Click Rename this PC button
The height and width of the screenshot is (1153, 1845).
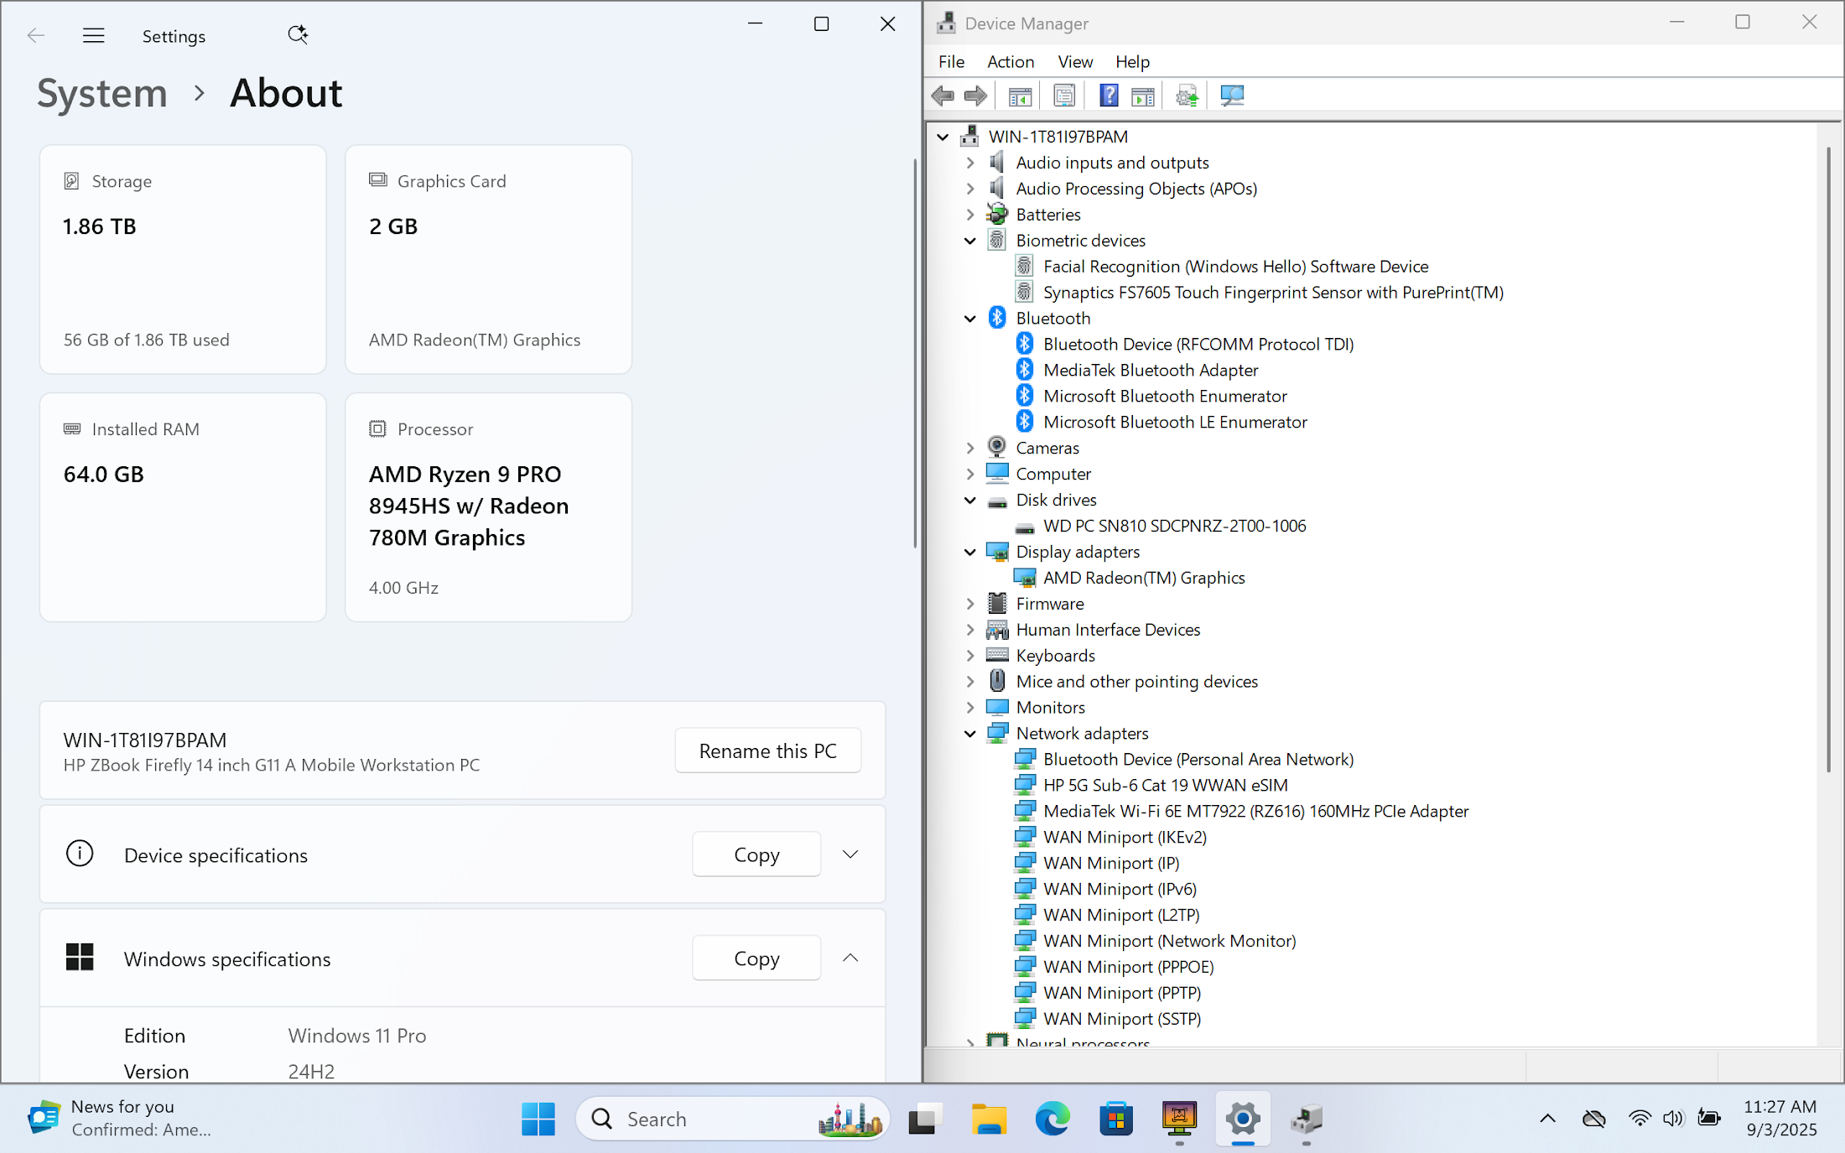[767, 750]
